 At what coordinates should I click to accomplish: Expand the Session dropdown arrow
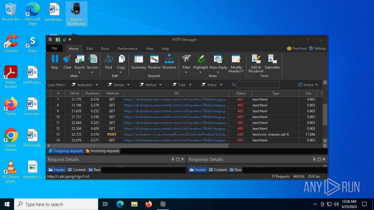tap(92, 72)
